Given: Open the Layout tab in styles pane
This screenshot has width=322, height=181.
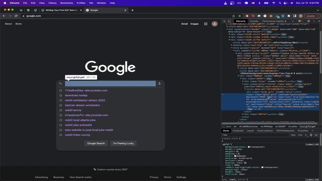Looking at the screenshot, I should [x=250, y=131].
